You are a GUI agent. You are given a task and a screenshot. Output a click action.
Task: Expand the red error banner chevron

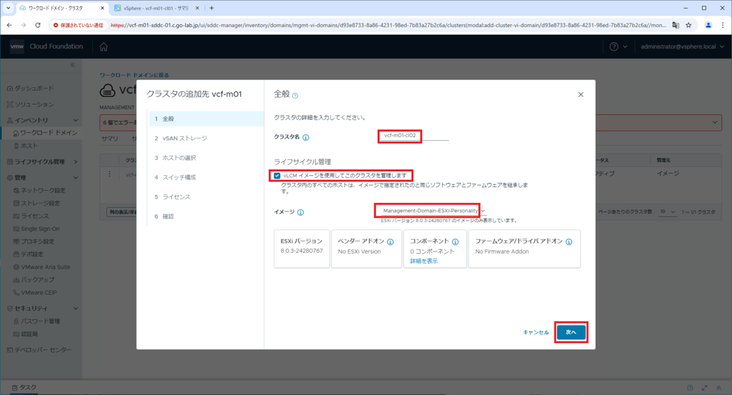(x=716, y=123)
